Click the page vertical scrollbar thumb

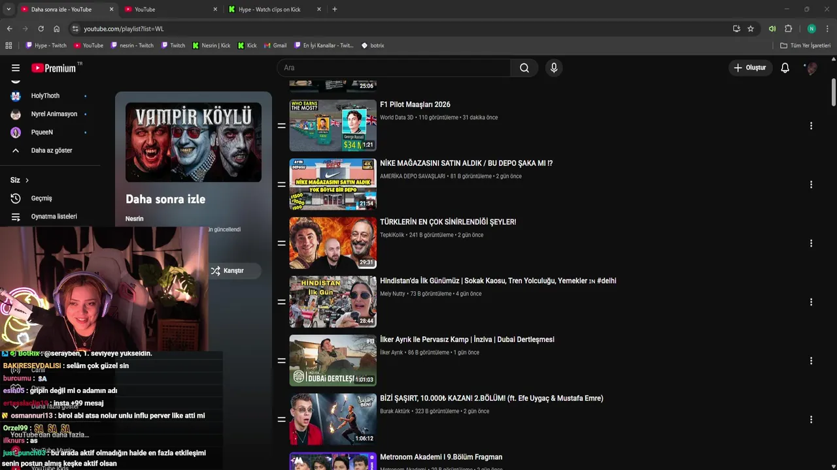point(834,91)
